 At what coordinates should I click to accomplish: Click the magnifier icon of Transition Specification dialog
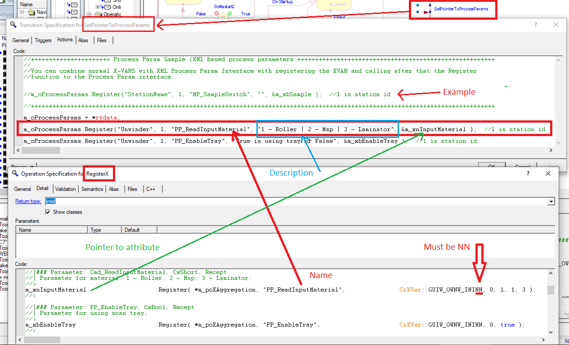14,25
